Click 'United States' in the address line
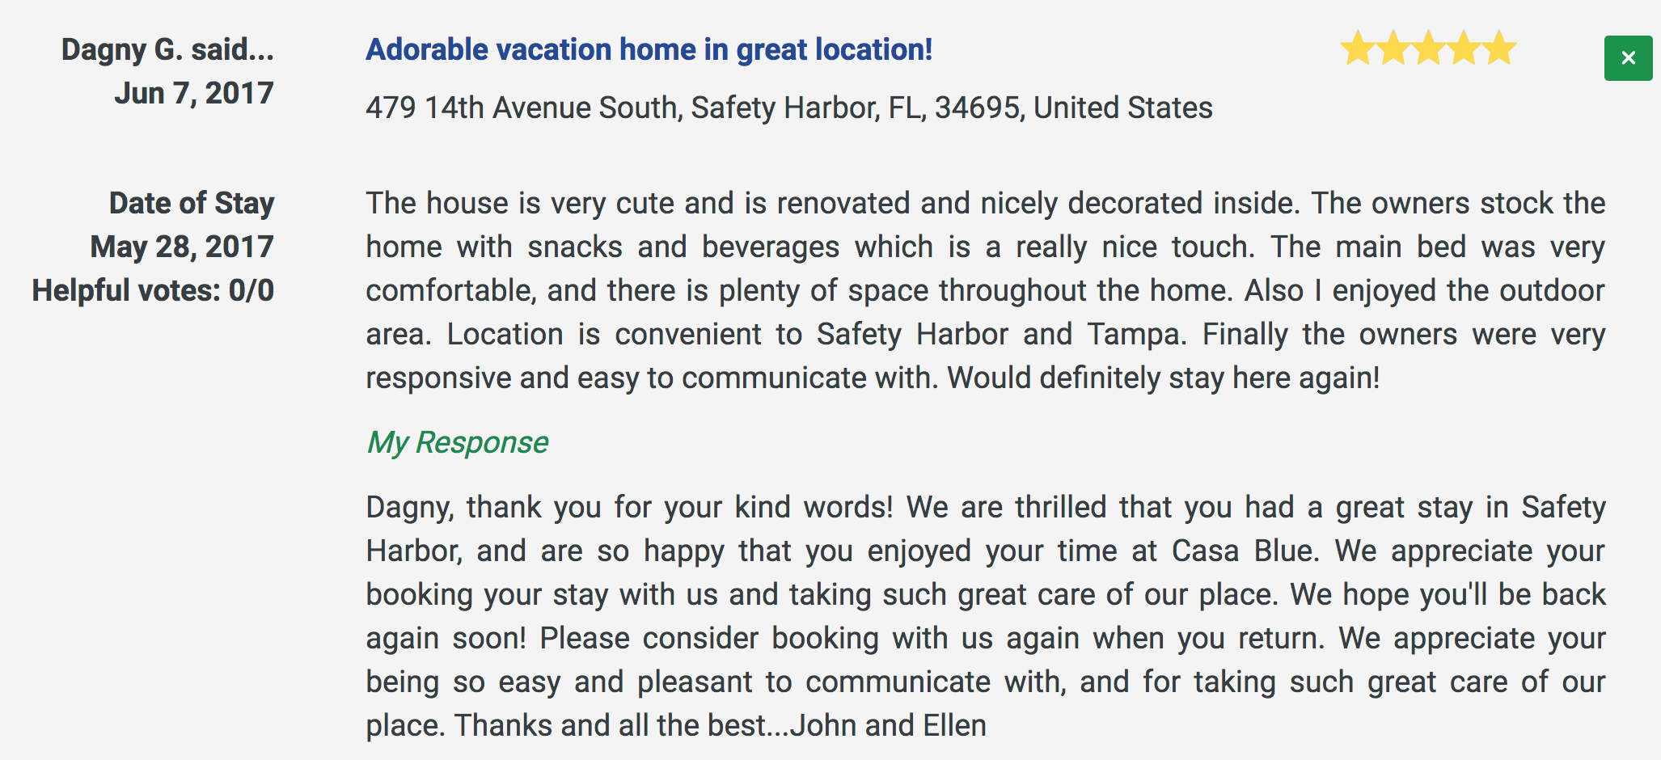 tap(1123, 108)
